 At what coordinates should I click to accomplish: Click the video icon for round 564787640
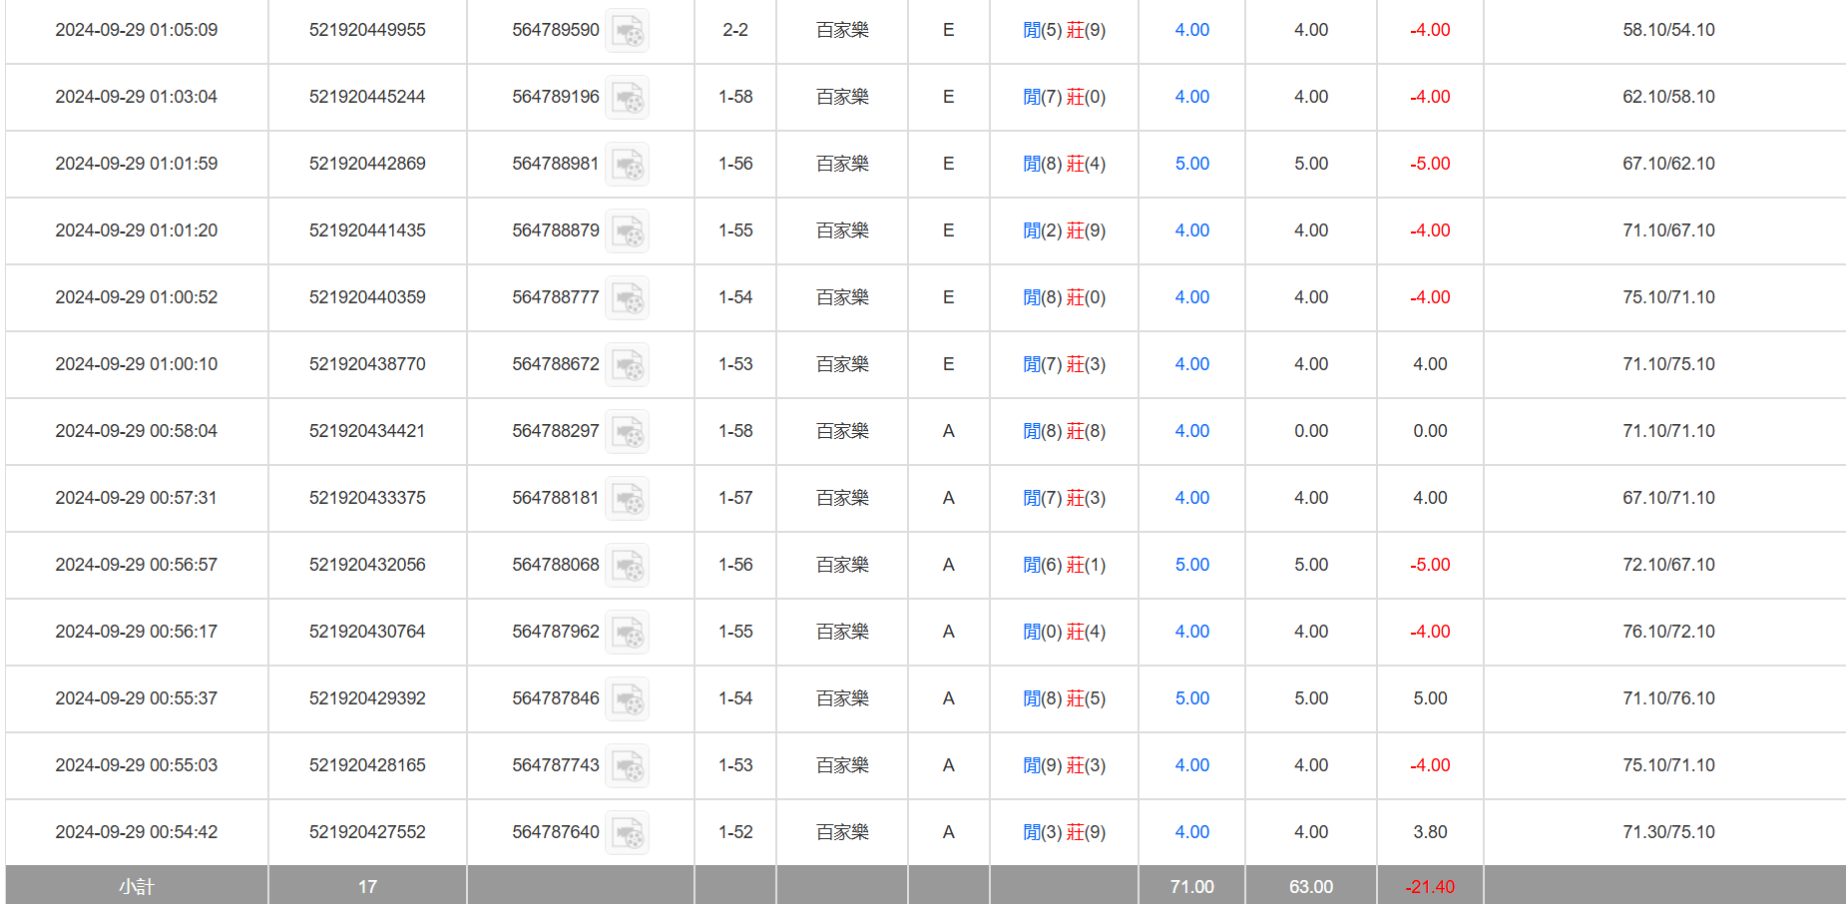click(628, 833)
